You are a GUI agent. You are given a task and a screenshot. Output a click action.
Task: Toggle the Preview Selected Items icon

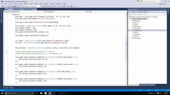tap(150, 12)
